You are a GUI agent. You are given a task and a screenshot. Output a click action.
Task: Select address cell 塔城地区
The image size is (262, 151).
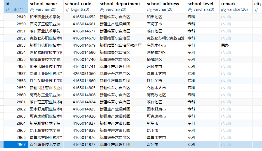(x=165, y=59)
